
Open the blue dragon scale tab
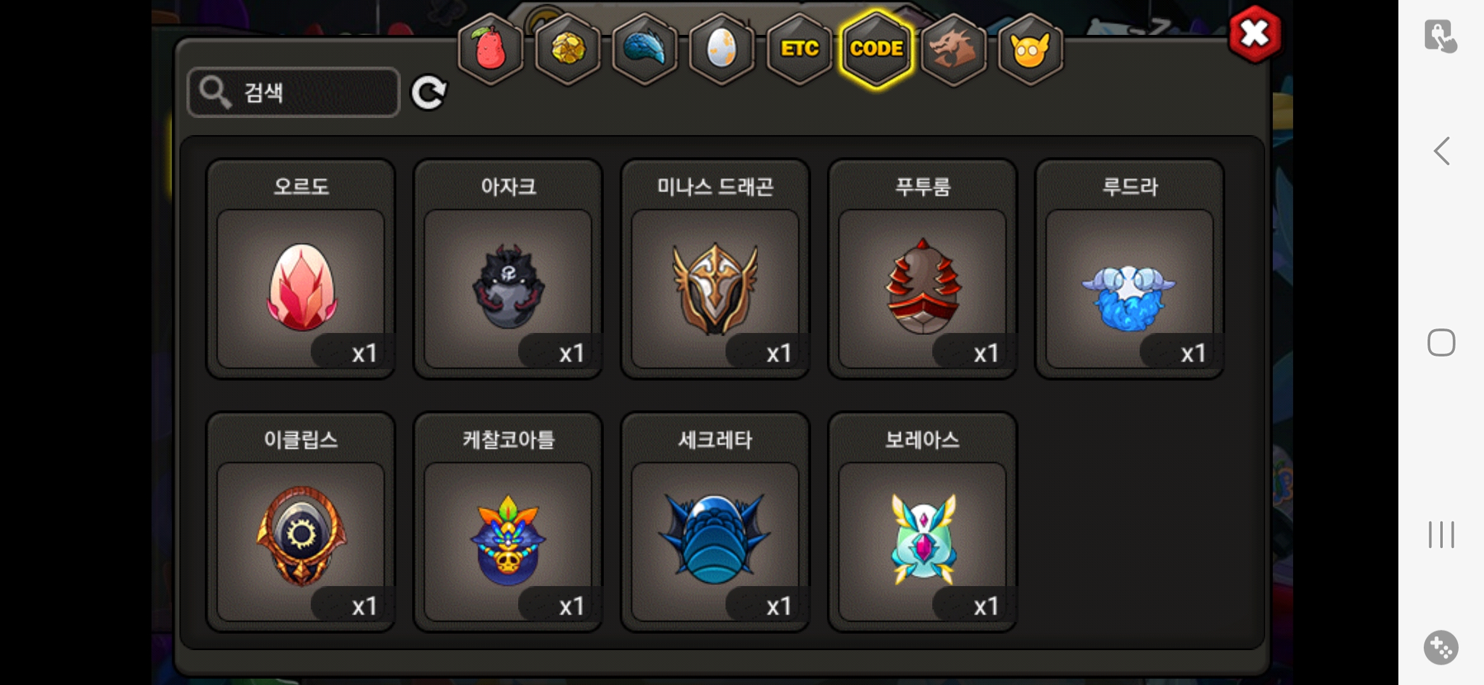(645, 49)
